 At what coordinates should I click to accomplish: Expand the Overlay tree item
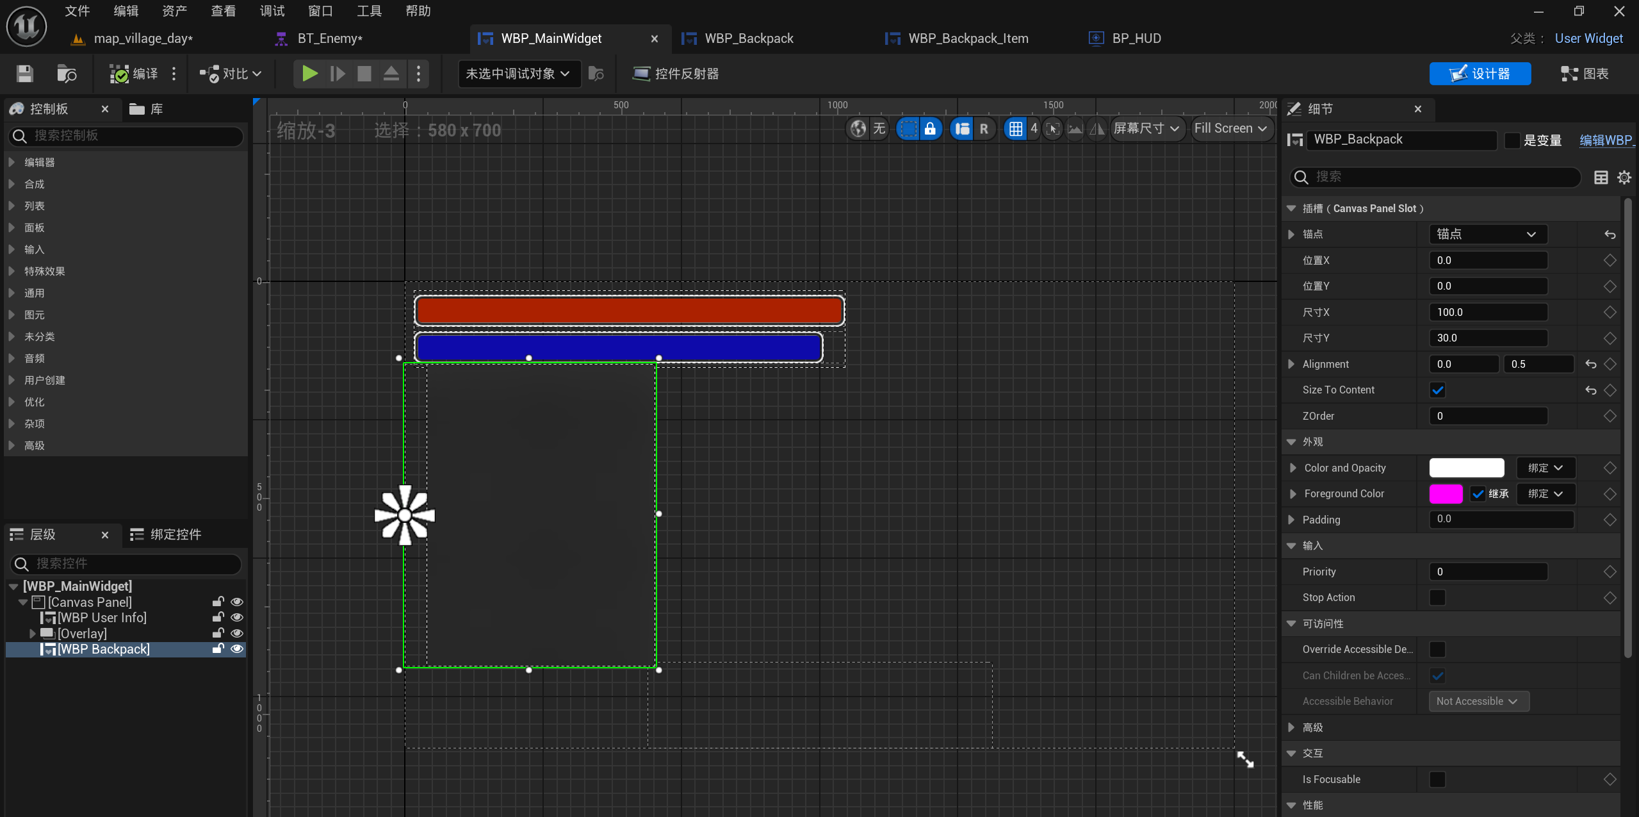[33, 633]
